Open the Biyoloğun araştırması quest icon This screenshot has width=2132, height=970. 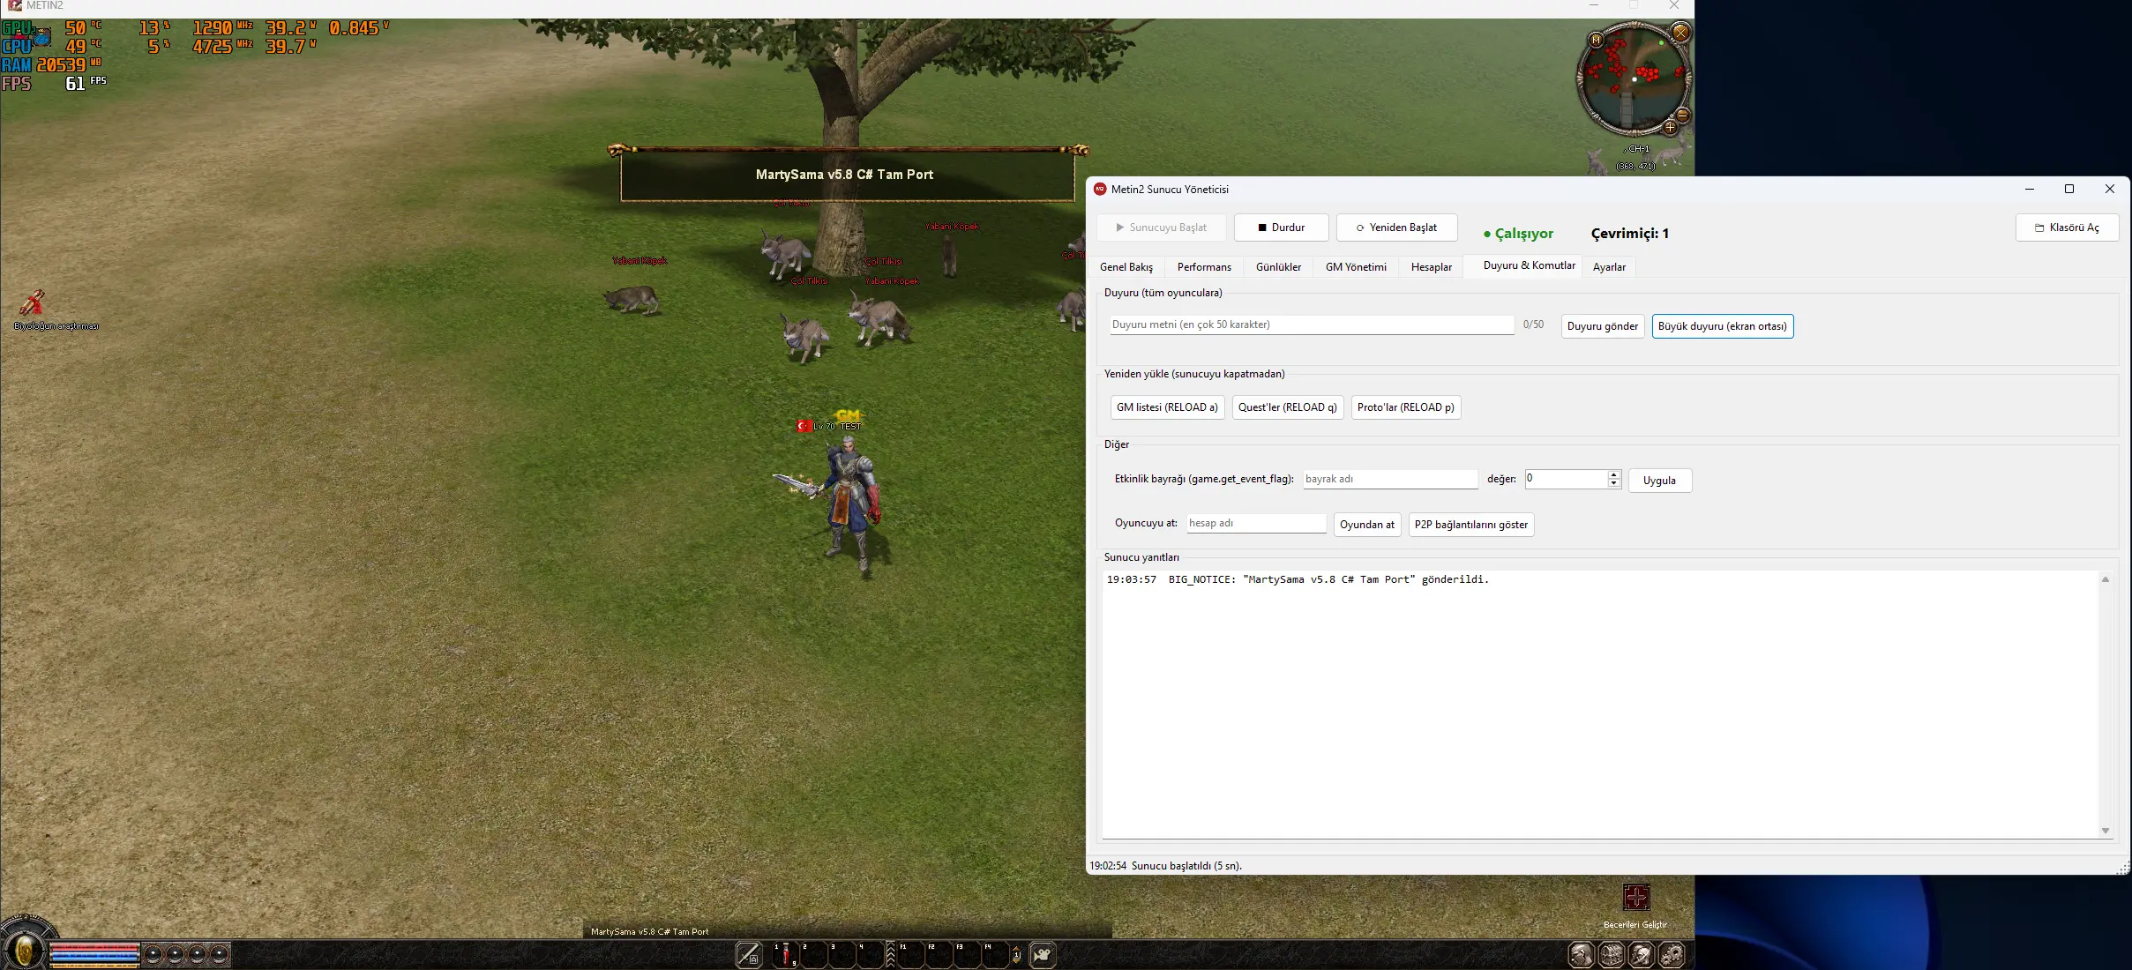[33, 303]
